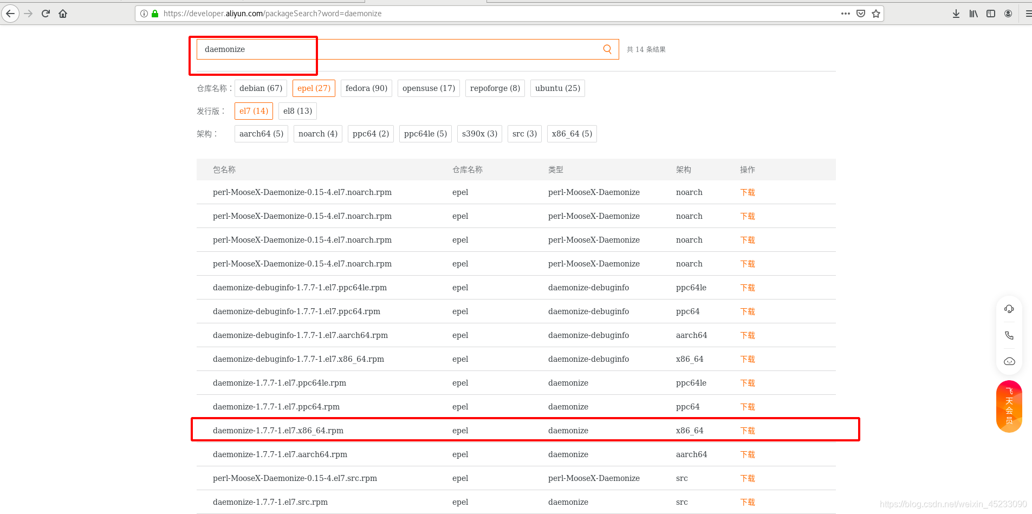Go to the browser home page

coord(63,14)
